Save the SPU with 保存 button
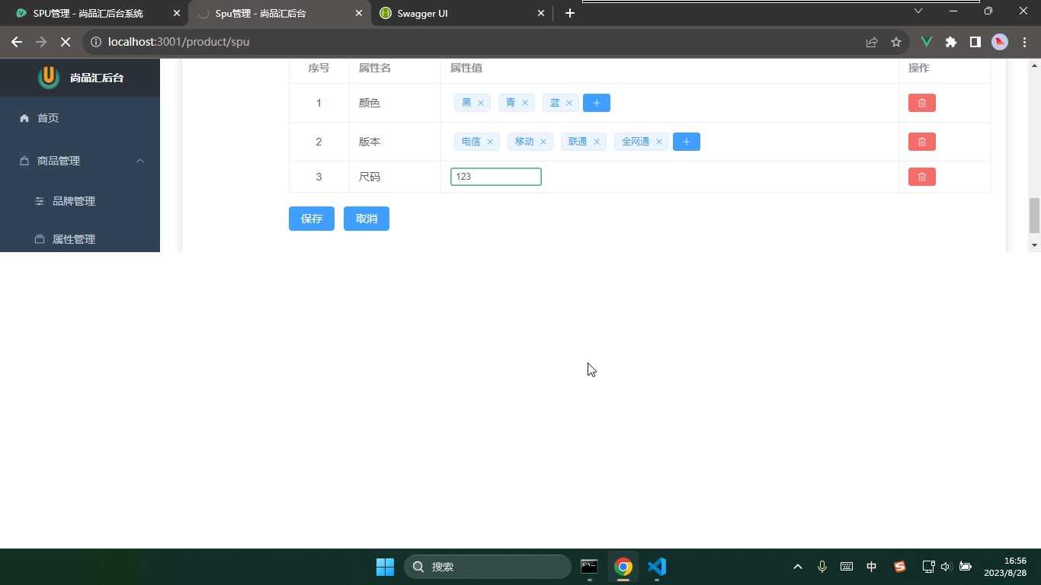Screen dimensions: 1041x585 tap(312, 219)
